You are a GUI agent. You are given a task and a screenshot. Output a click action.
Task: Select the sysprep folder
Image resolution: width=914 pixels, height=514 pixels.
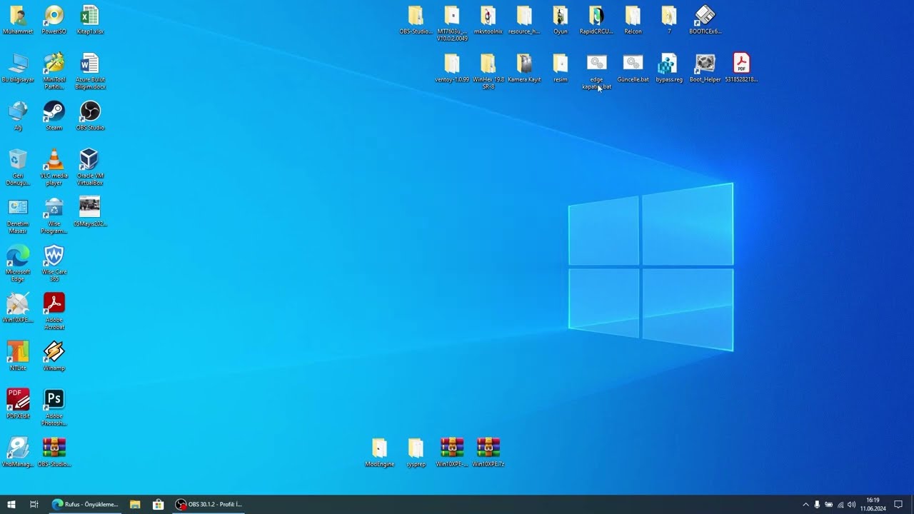pos(416,453)
